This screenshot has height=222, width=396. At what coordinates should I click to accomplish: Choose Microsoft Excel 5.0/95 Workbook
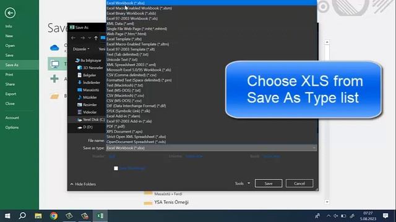[x=211, y=70]
